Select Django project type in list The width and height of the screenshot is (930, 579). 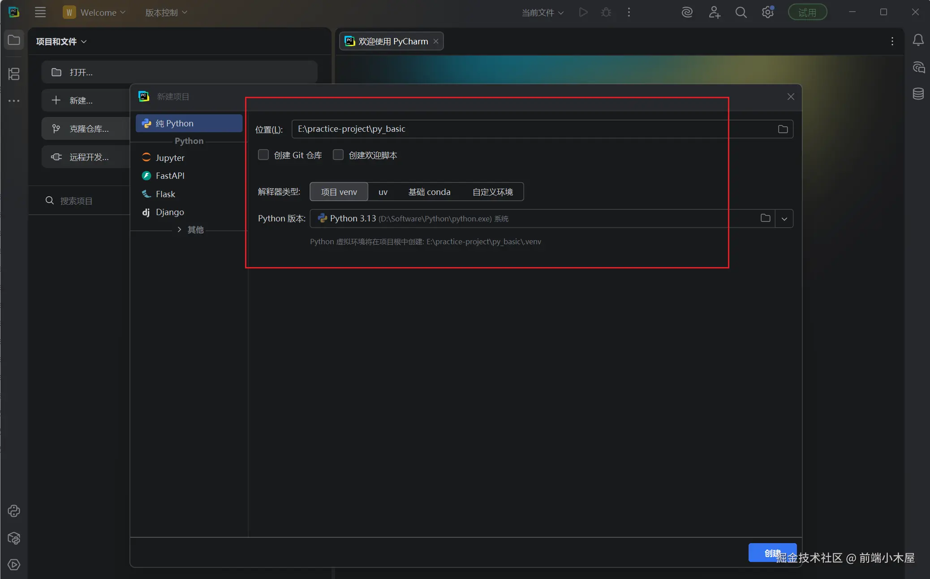(x=170, y=212)
